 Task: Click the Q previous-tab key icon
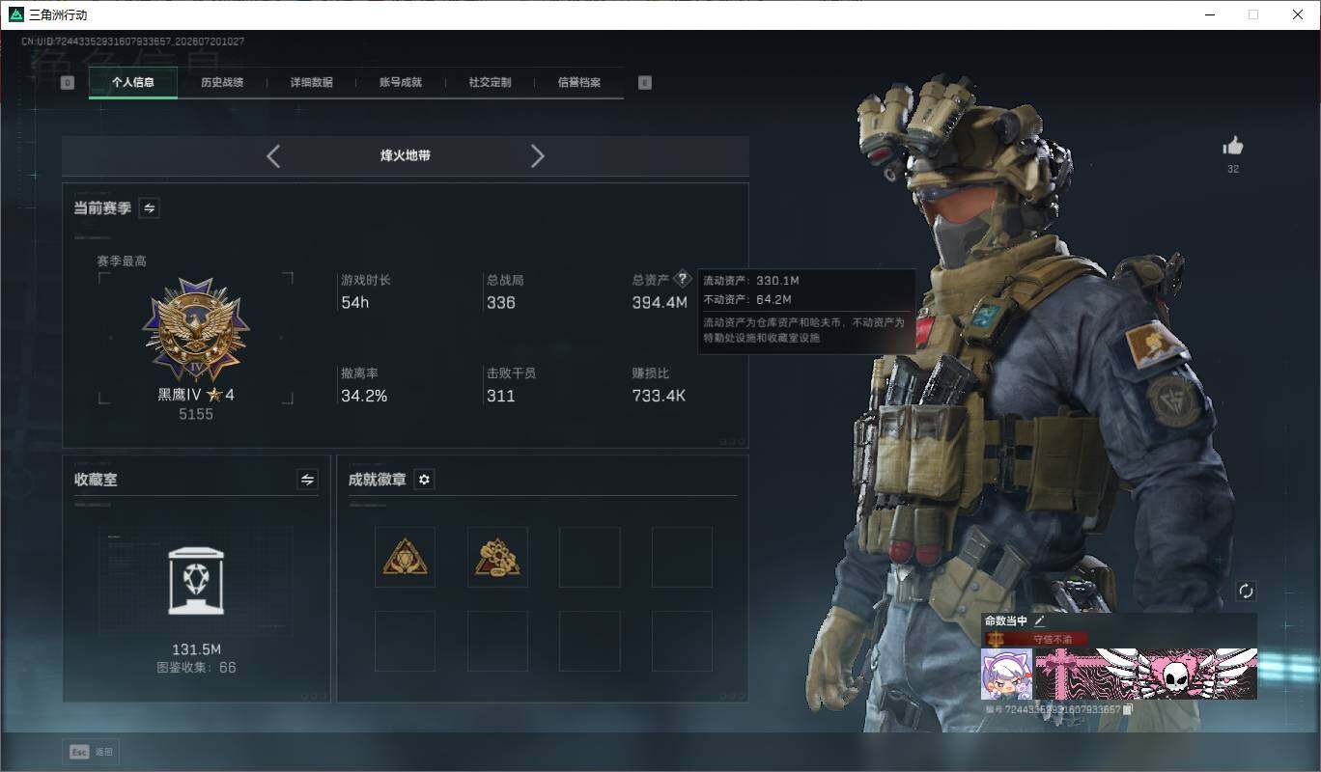pos(68,83)
